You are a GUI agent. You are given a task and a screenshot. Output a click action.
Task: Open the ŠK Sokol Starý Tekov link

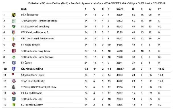[32, 75]
